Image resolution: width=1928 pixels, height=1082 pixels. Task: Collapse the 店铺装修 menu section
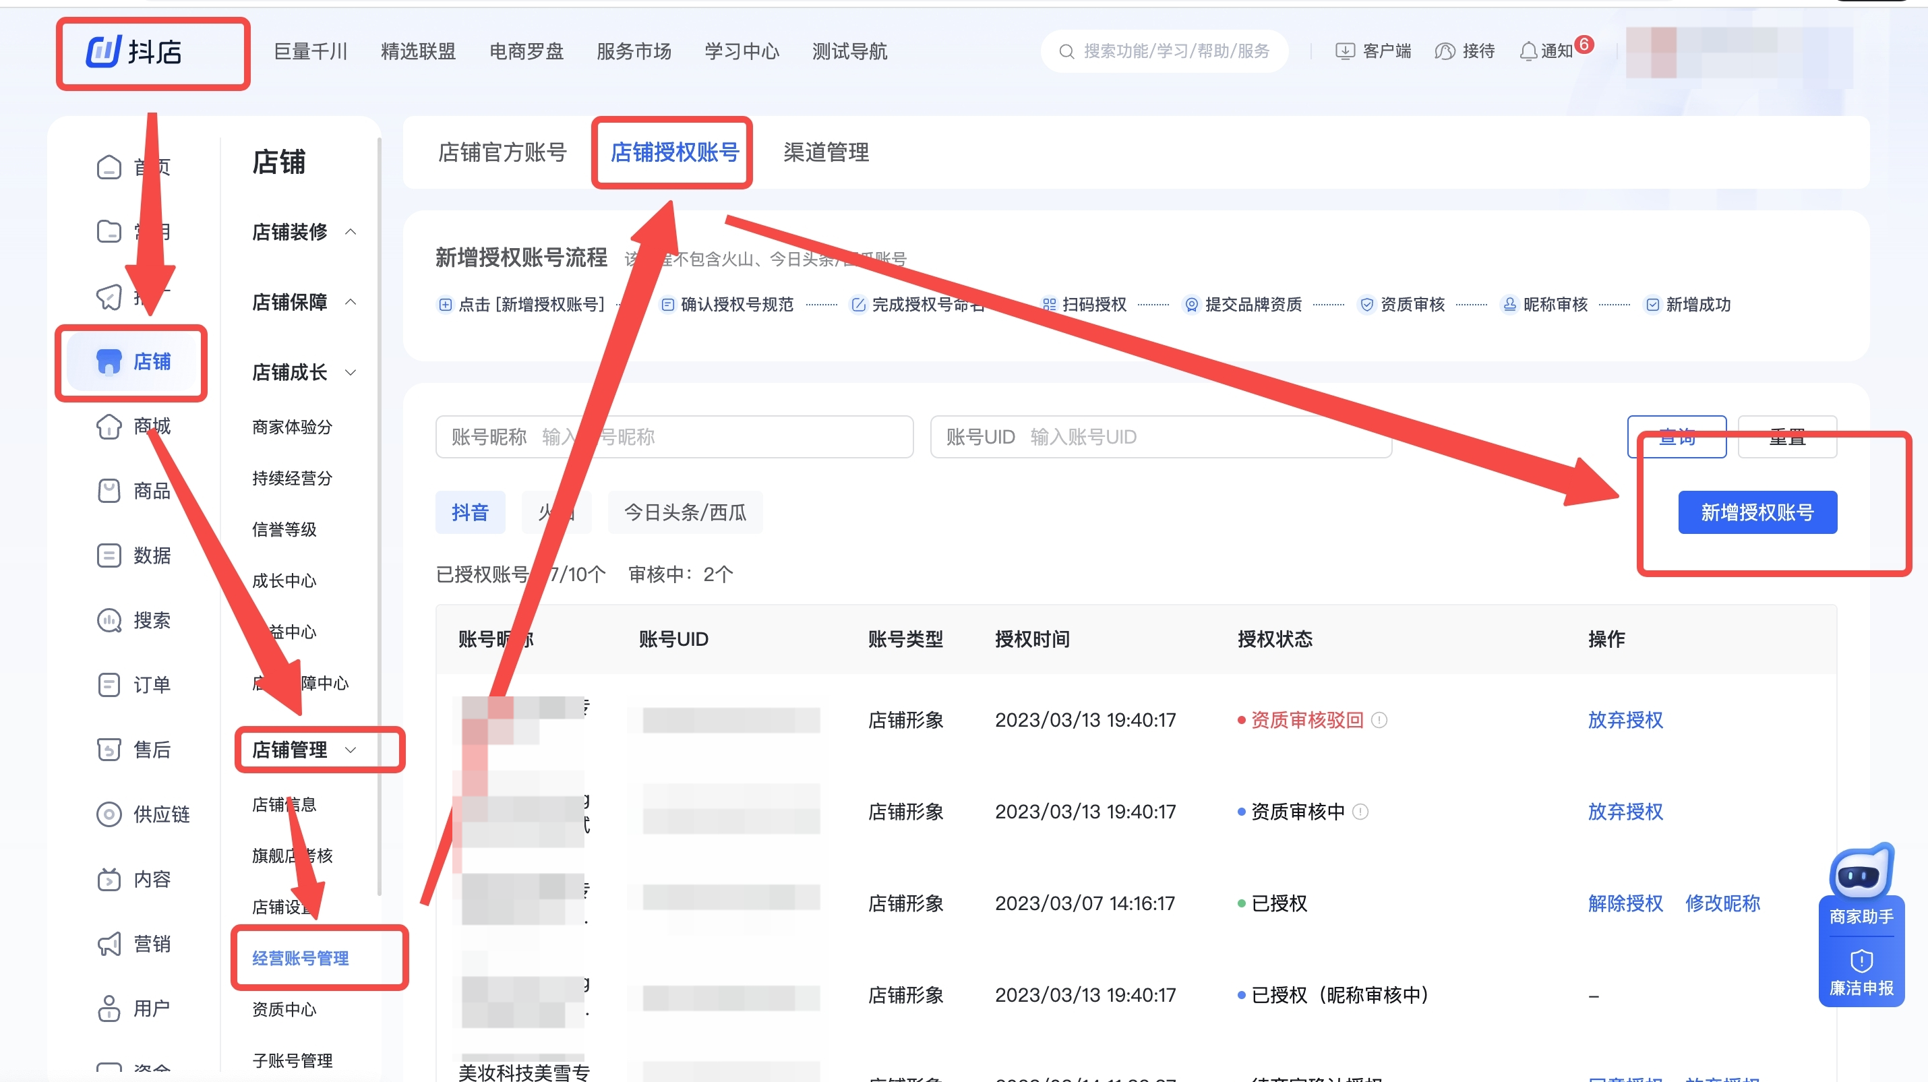pyautogui.click(x=351, y=232)
